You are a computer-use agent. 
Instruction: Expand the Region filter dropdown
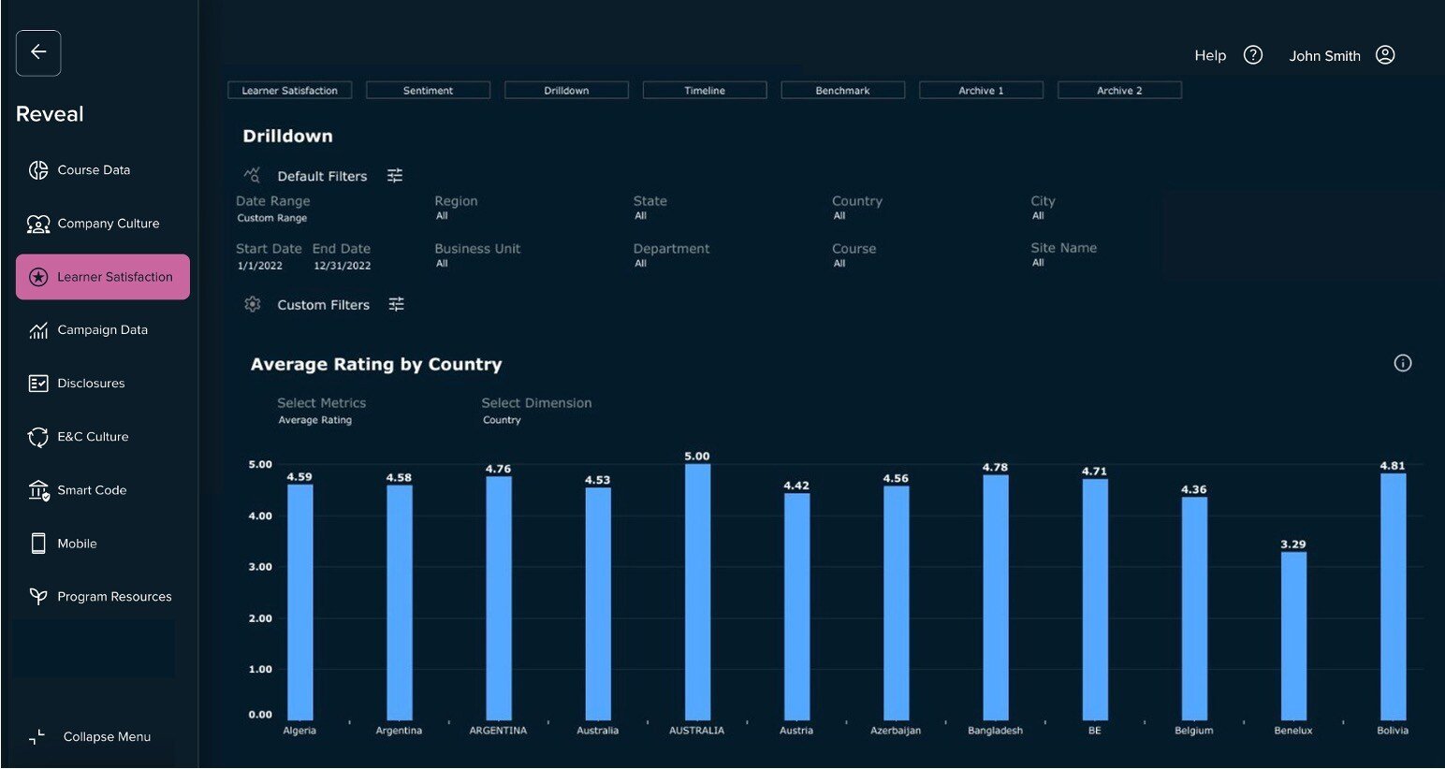click(456, 209)
